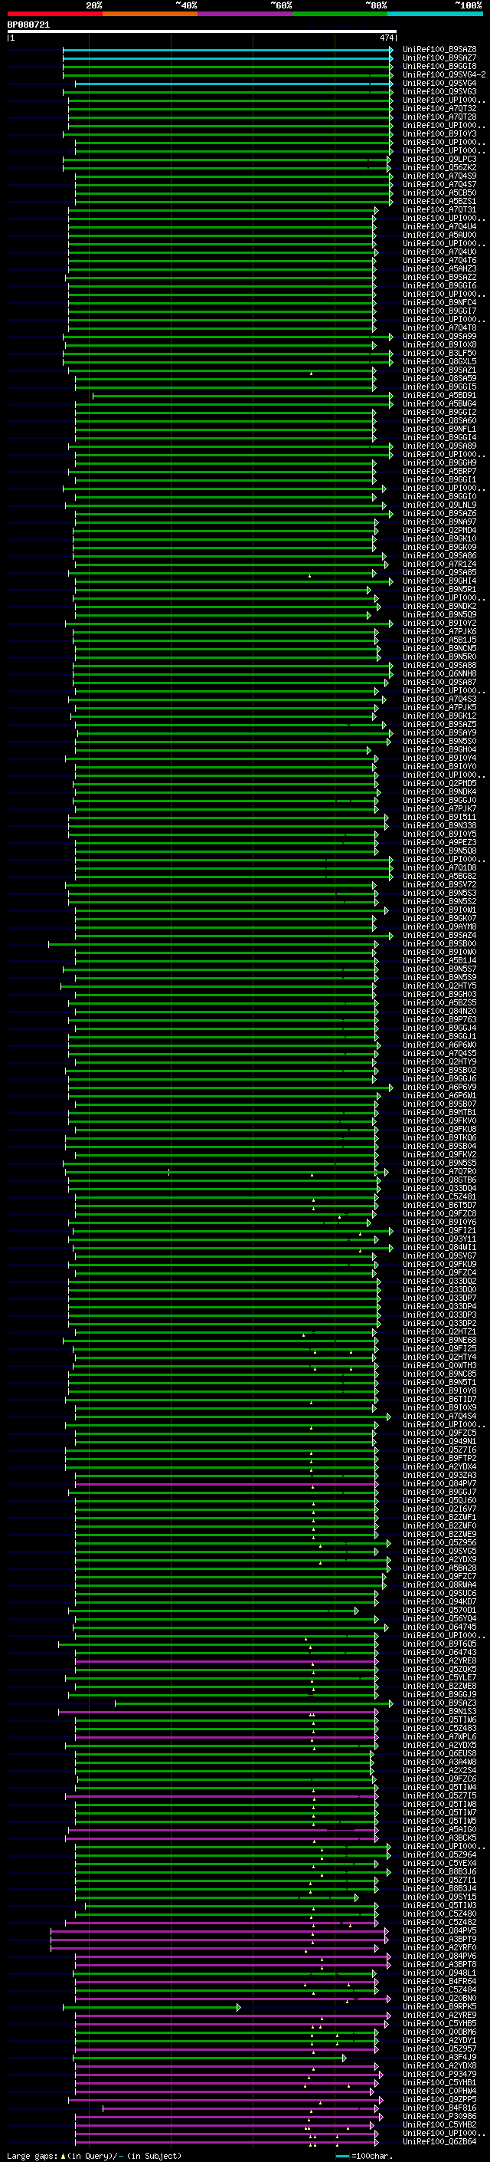Click hit label UniRef100_A7QT31
Screen dimensions: 490x2162
(439, 210)
